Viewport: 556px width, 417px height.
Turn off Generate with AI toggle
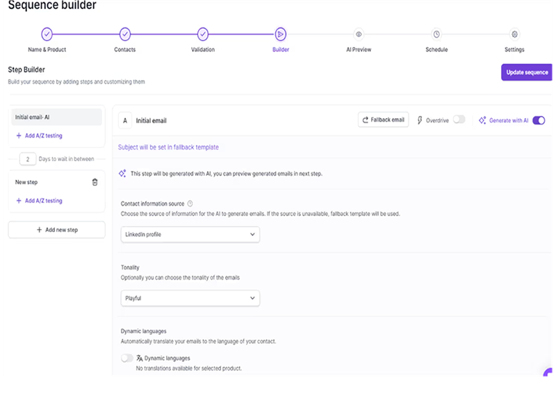(x=539, y=120)
